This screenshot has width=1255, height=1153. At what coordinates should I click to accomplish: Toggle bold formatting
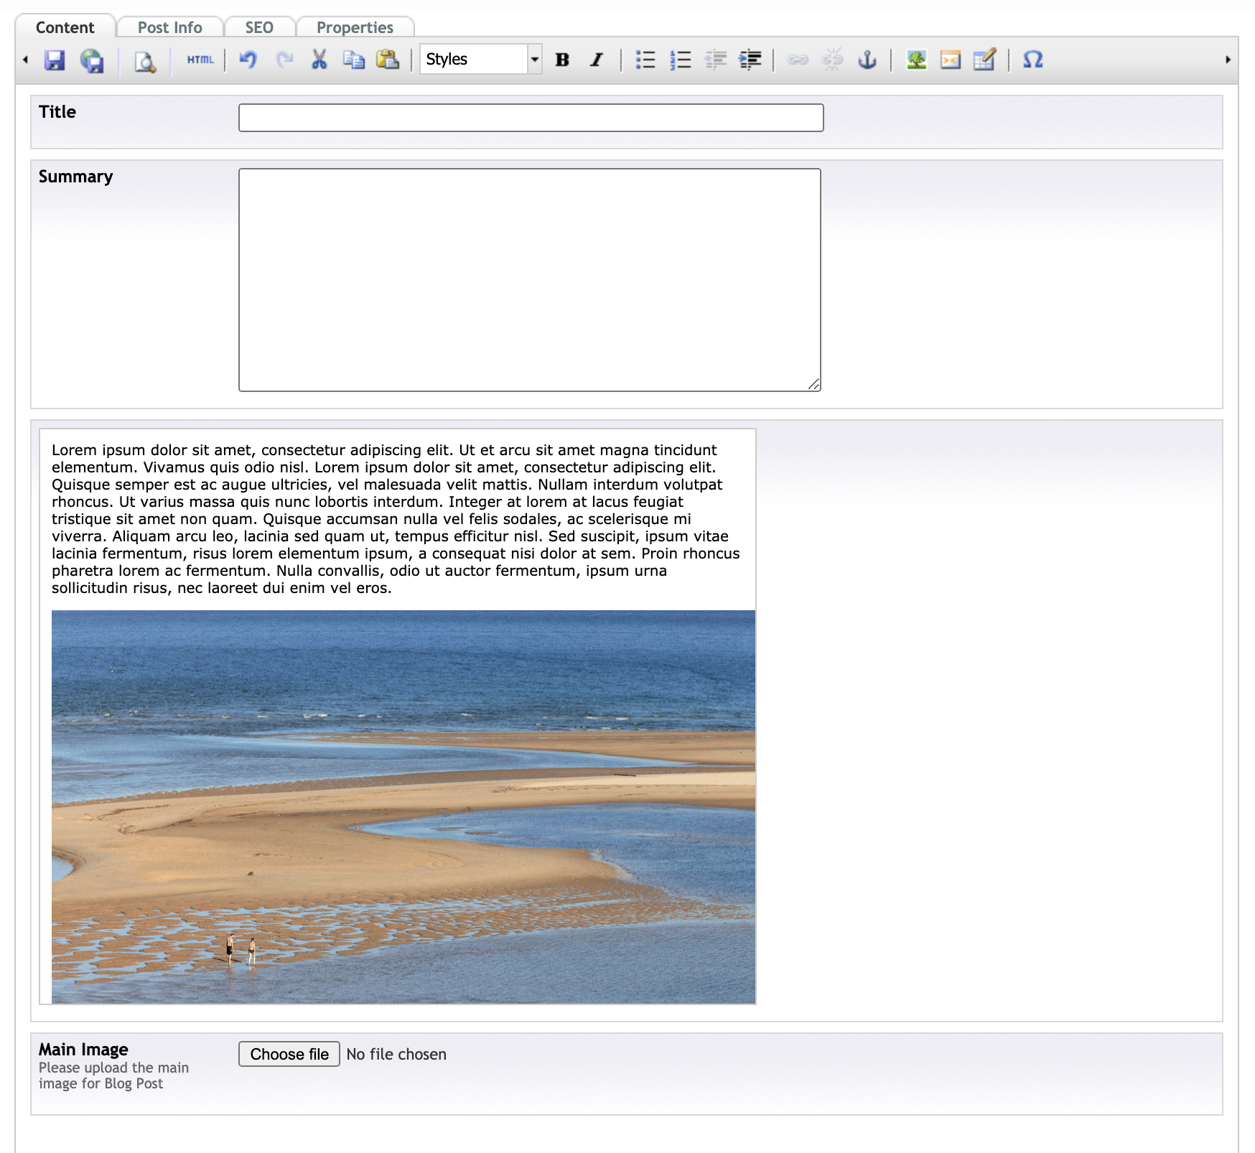[x=562, y=60]
